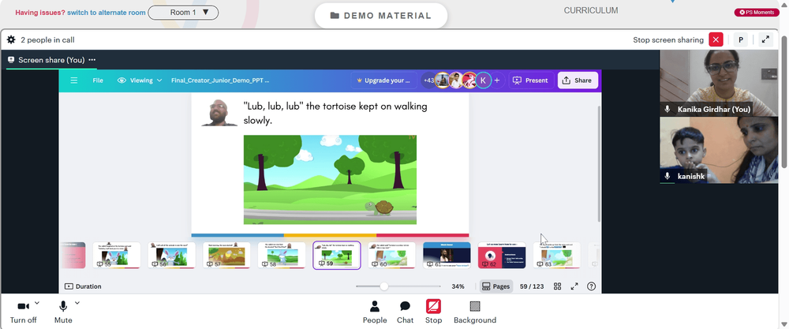Image resolution: width=789 pixels, height=329 pixels.
Task: Open Canva hamburger menu icon
Action: (x=74, y=80)
